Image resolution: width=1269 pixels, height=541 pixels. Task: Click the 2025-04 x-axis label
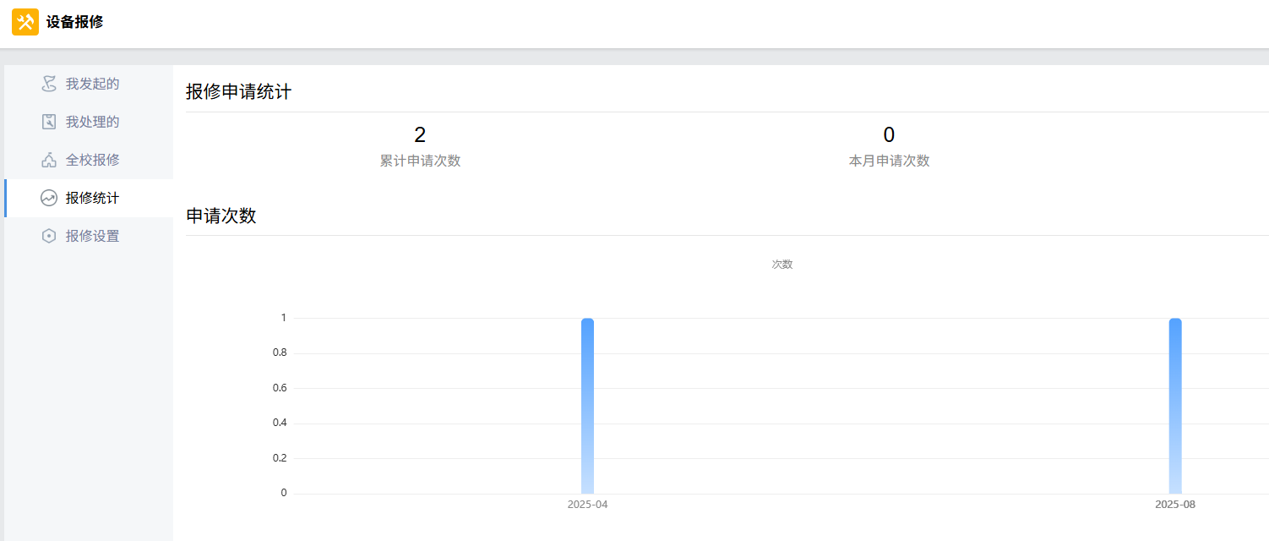[x=587, y=505]
